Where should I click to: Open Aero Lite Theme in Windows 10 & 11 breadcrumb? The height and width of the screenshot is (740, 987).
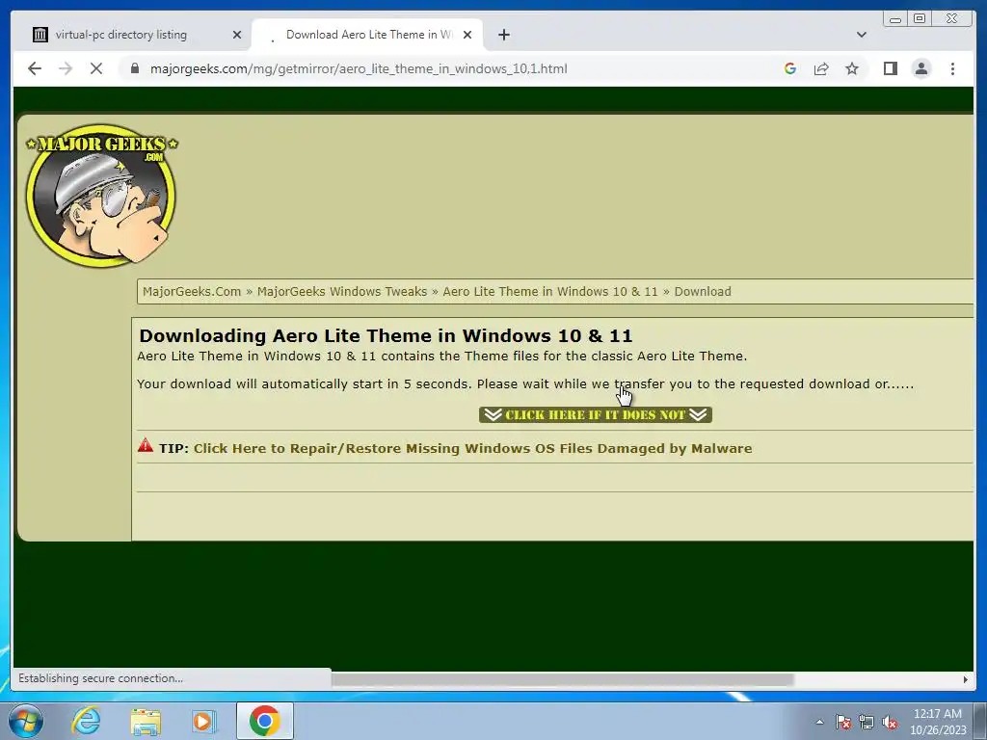point(550,291)
